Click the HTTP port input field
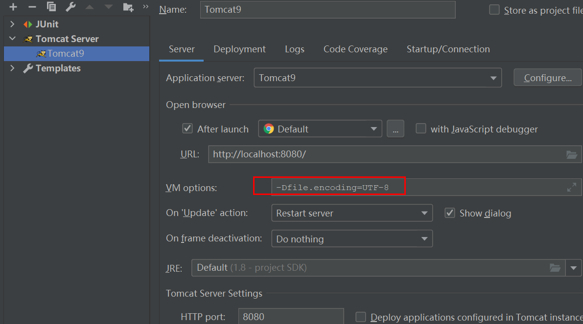 (290, 317)
